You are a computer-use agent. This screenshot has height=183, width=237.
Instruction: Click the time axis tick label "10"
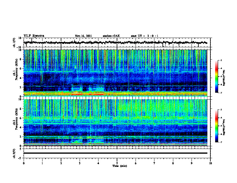coord(210,163)
